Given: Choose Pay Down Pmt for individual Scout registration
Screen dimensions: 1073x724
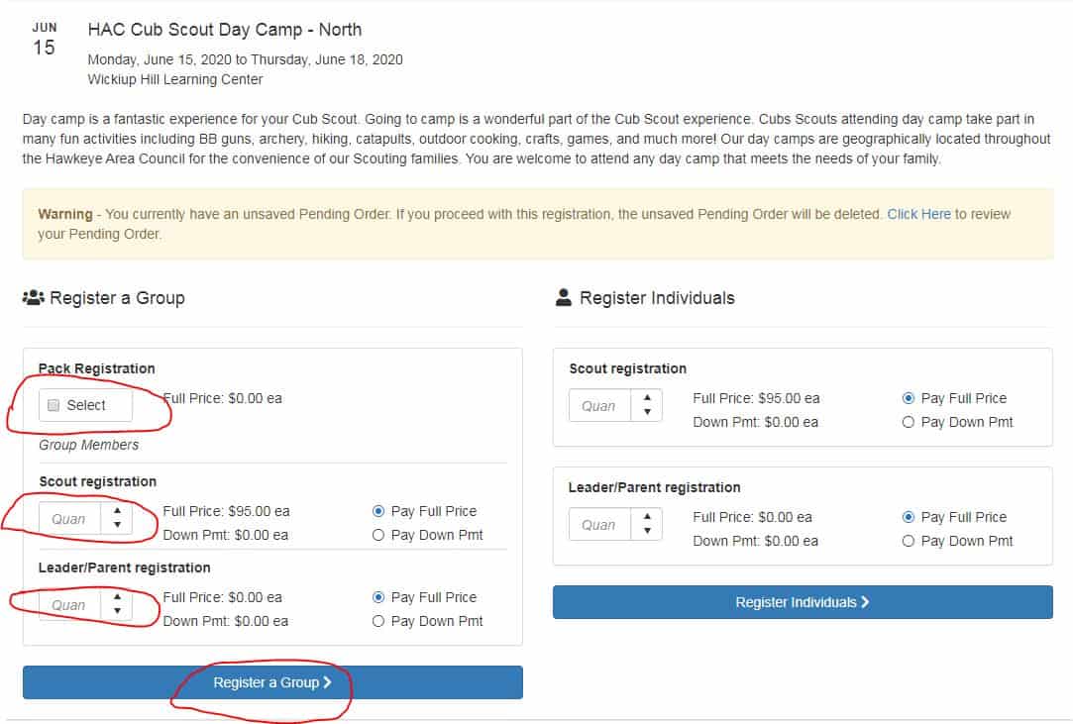Looking at the screenshot, I should coord(909,422).
